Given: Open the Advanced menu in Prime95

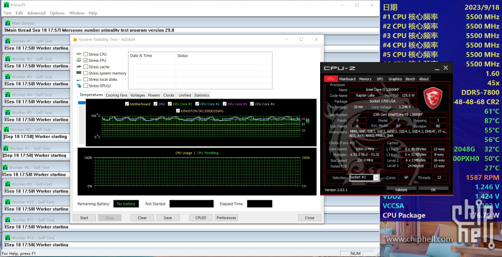Looking at the screenshot, I should [36, 13].
